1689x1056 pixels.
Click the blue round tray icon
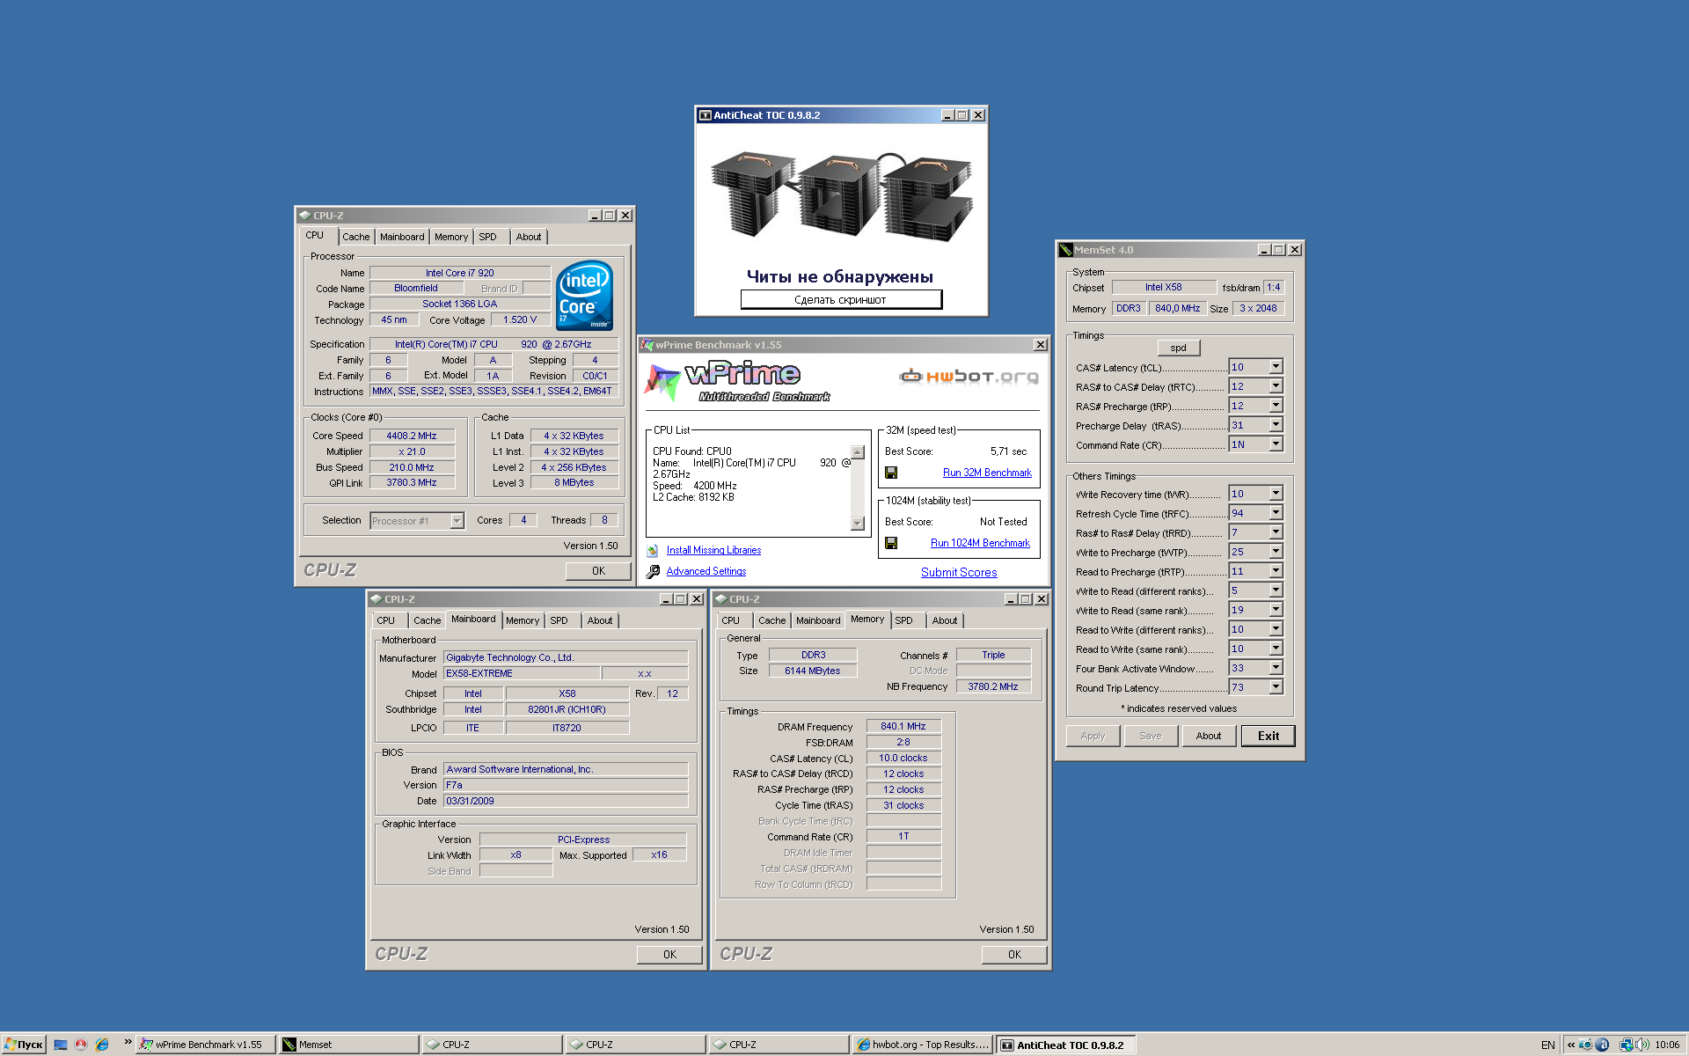(x=1602, y=1045)
